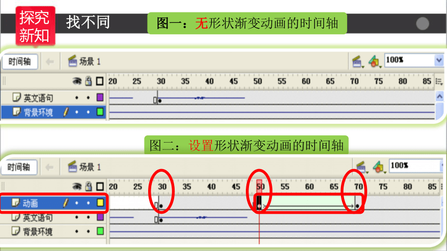
Task: Click Edit Scene icon in bottom timeline
Action: tap(361, 167)
